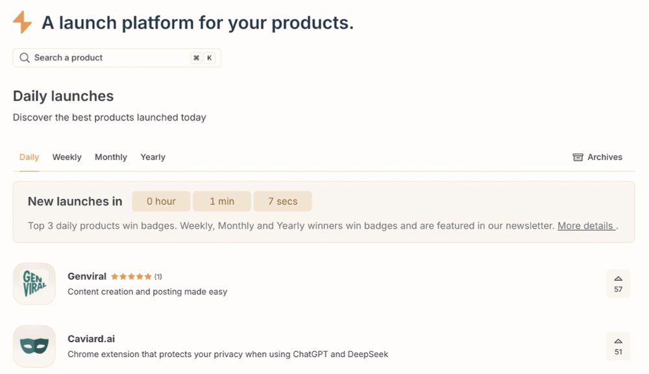
Task: Open the Caviard.ai product title
Action: click(x=91, y=338)
